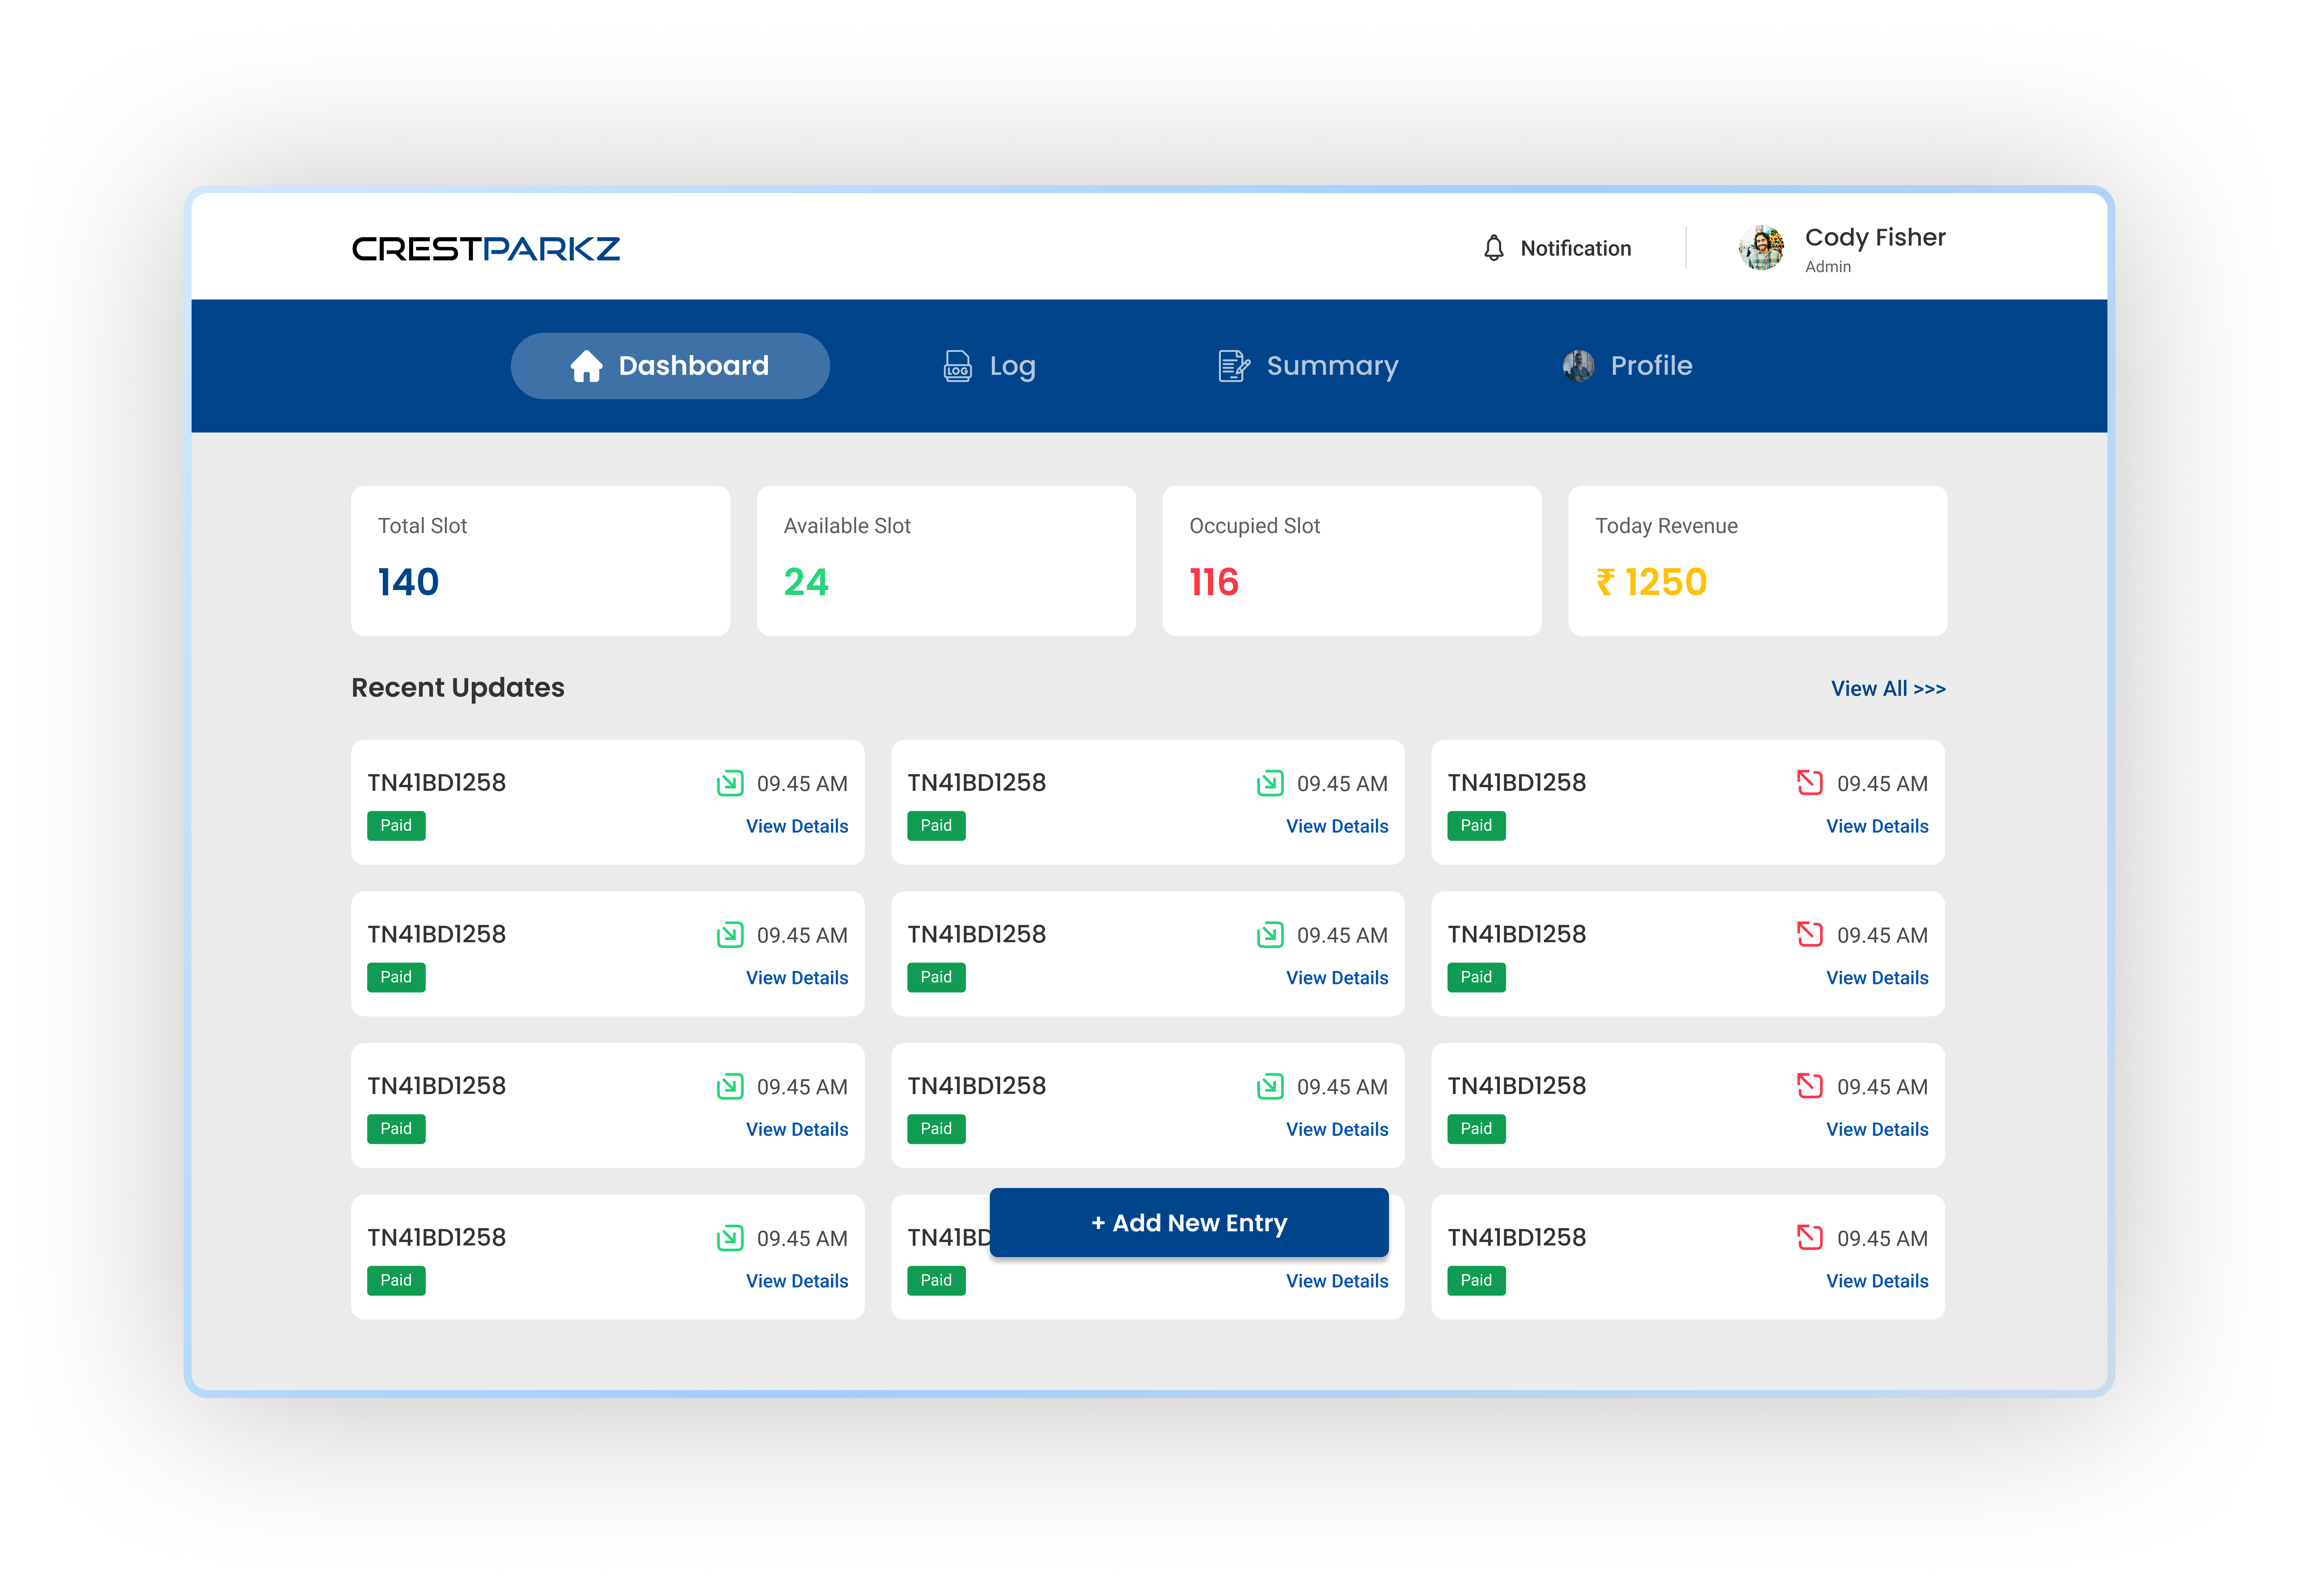Open View Details in fourth row, last column card
The height and width of the screenshot is (1596, 2299).
pyautogui.click(x=1878, y=1281)
